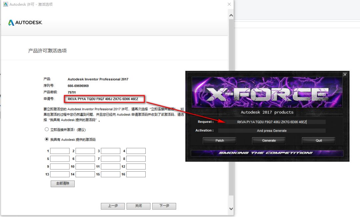This screenshot has width=360, height=217.
Task: Select the 立即连接并激活 radio option
Action: pyautogui.click(x=47, y=130)
